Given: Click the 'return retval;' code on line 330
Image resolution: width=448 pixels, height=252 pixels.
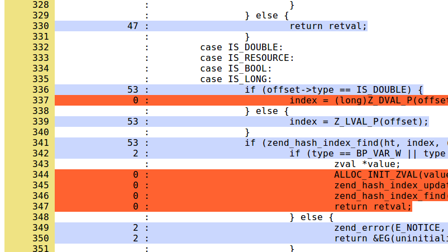Looking at the screenshot, I should pyautogui.click(x=328, y=26).
